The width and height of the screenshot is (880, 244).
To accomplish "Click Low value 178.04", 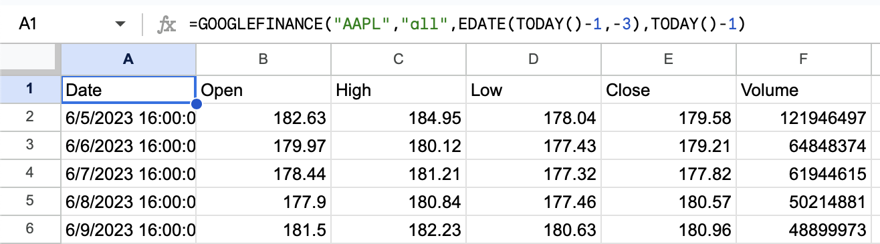I will [534, 118].
